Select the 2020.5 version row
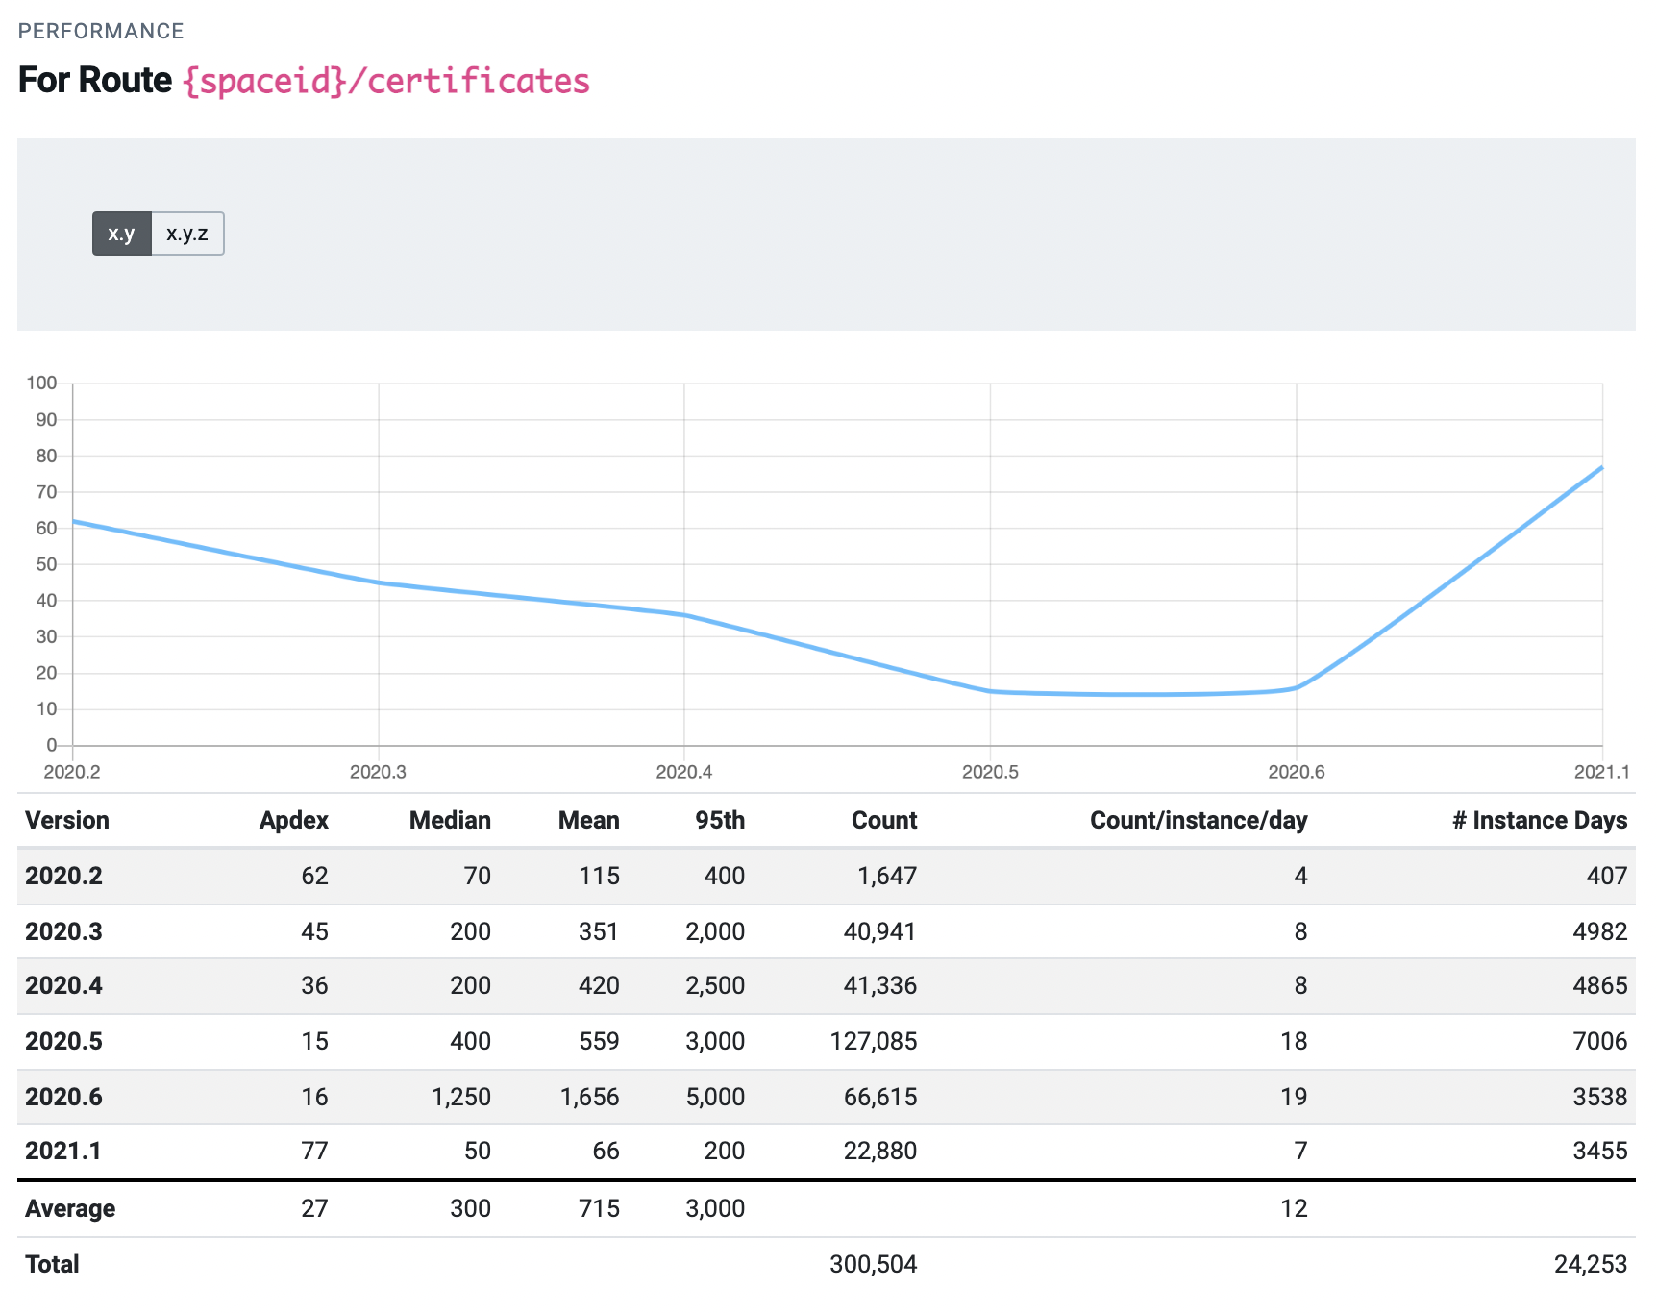The width and height of the screenshot is (1657, 1313). coord(63,1041)
